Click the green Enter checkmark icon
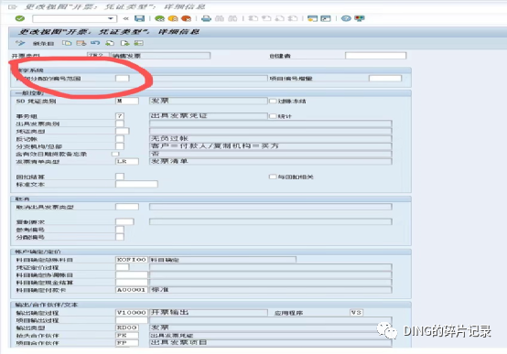This screenshot has width=507, height=354. (x=20, y=18)
